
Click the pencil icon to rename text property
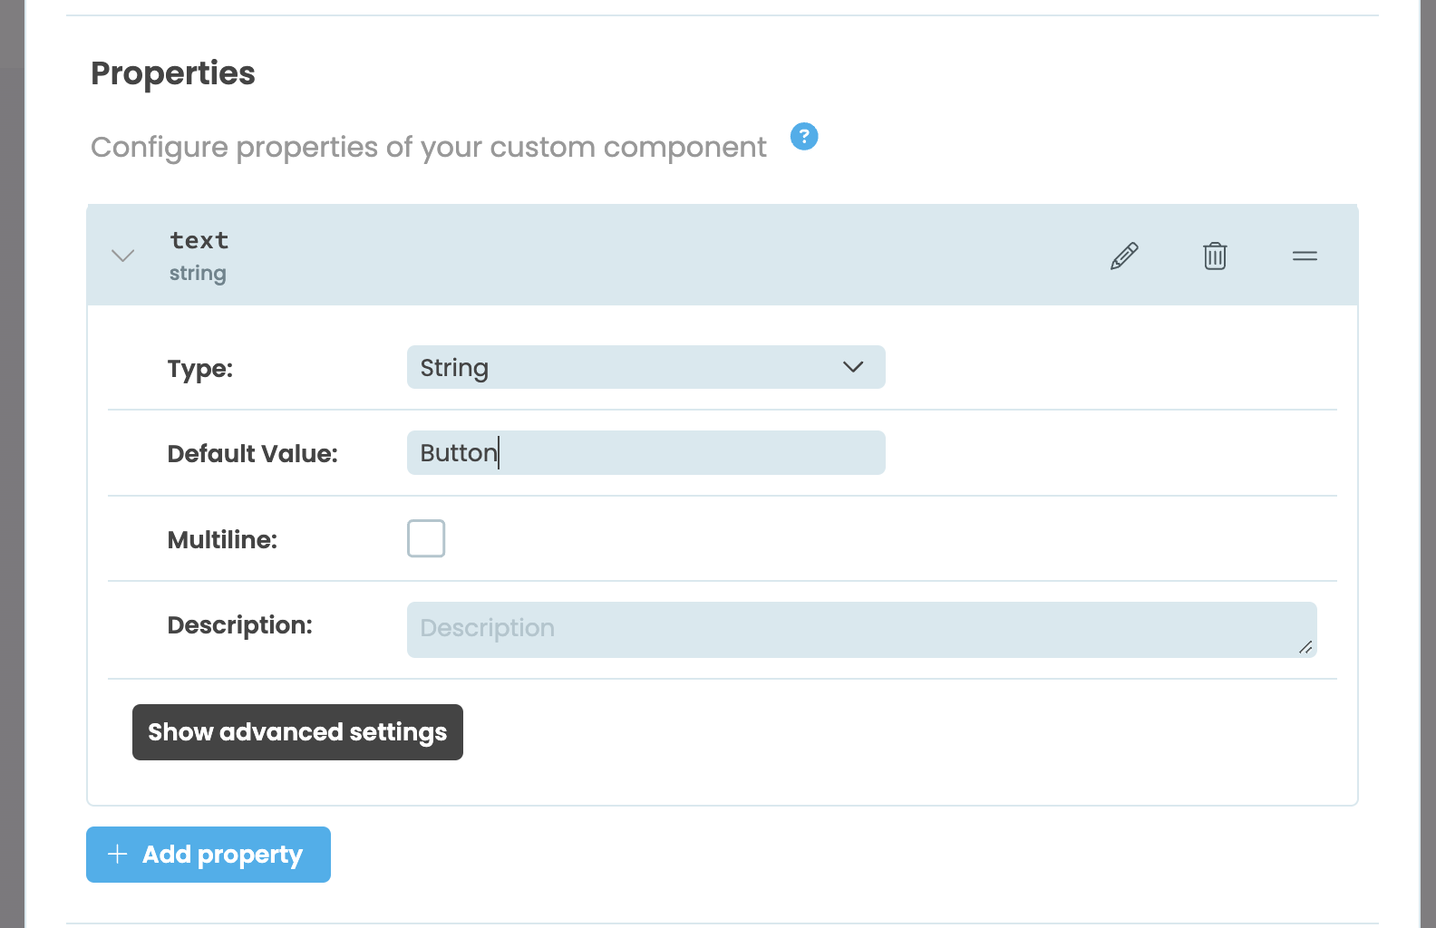[x=1124, y=256]
